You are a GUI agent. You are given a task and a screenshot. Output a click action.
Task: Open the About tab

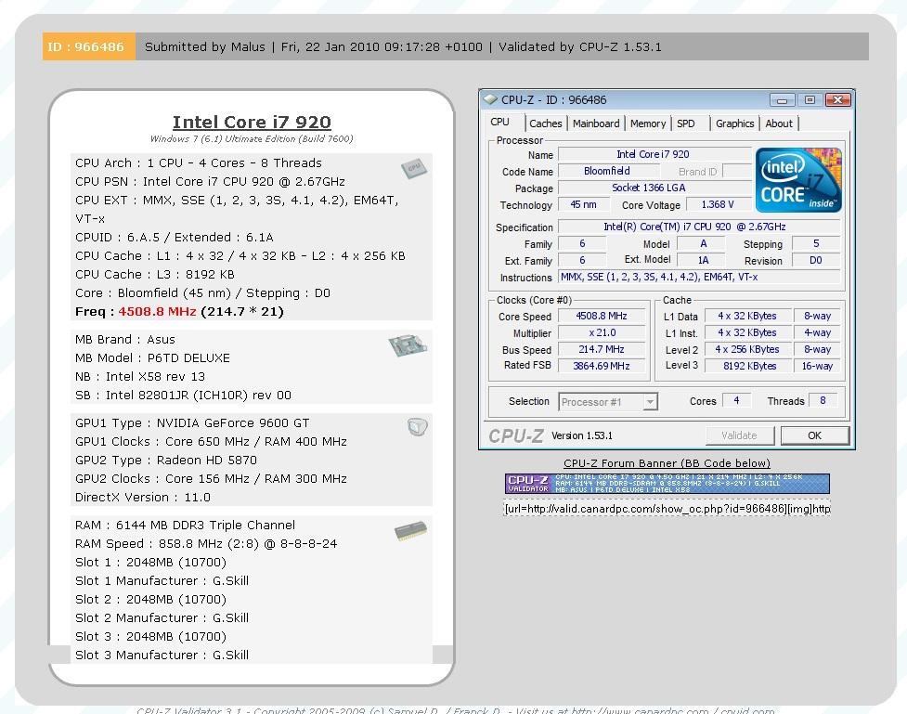779,123
